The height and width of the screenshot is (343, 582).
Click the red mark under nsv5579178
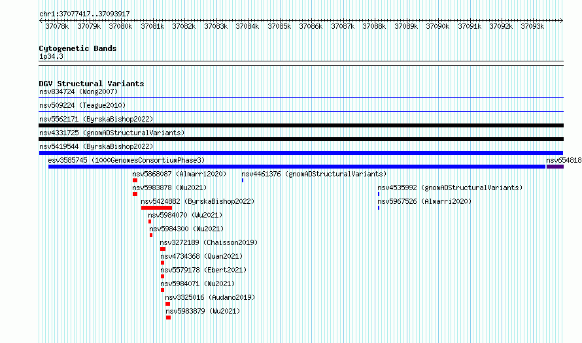pyautogui.click(x=163, y=276)
